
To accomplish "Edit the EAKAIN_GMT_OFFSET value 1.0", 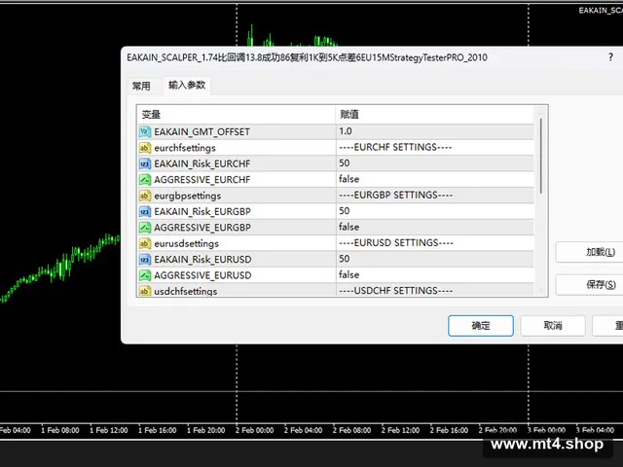I will coord(435,131).
